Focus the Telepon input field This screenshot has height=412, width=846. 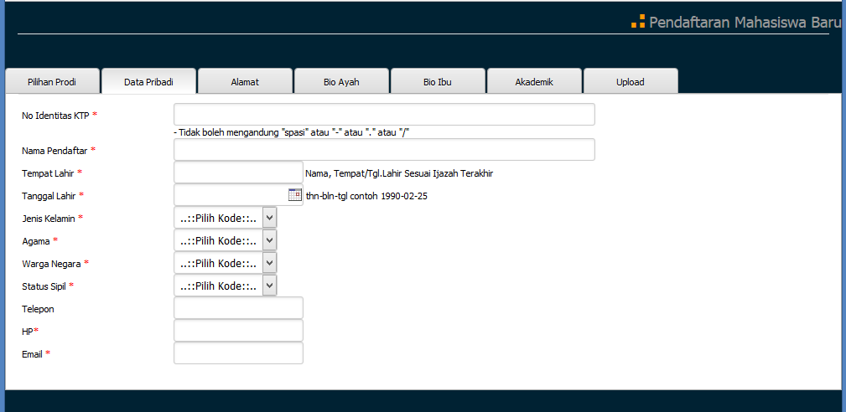pyautogui.click(x=238, y=308)
